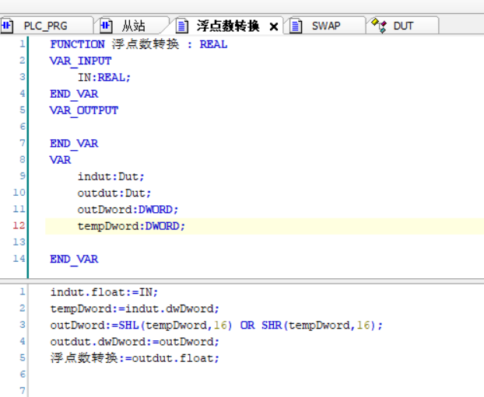Image resolution: width=484 pixels, height=397 pixels.
Task: Close the 浮点数转换 tab
Action: pyautogui.click(x=273, y=27)
